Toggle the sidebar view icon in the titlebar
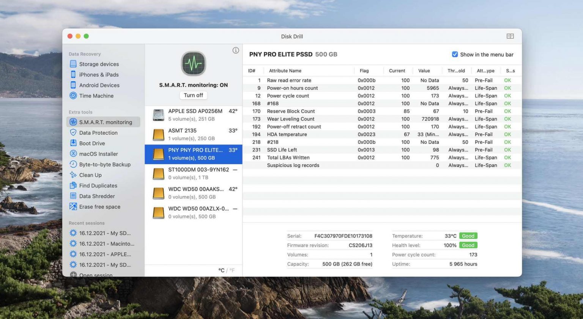The width and height of the screenshot is (583, 319). pos(510,36)
